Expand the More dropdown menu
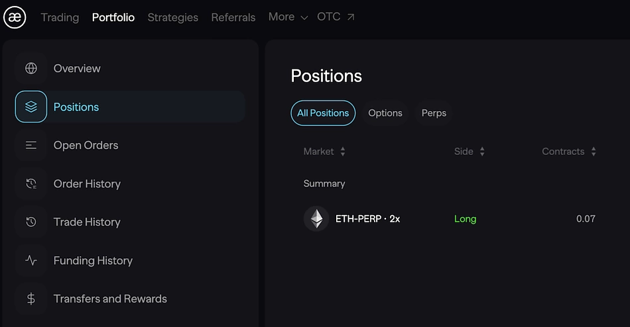Image resolution: width=630 pixels, height=327 pixels. tap(288, 17)
